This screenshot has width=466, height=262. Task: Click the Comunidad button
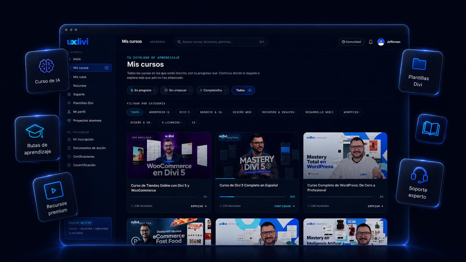coord(352,42)
